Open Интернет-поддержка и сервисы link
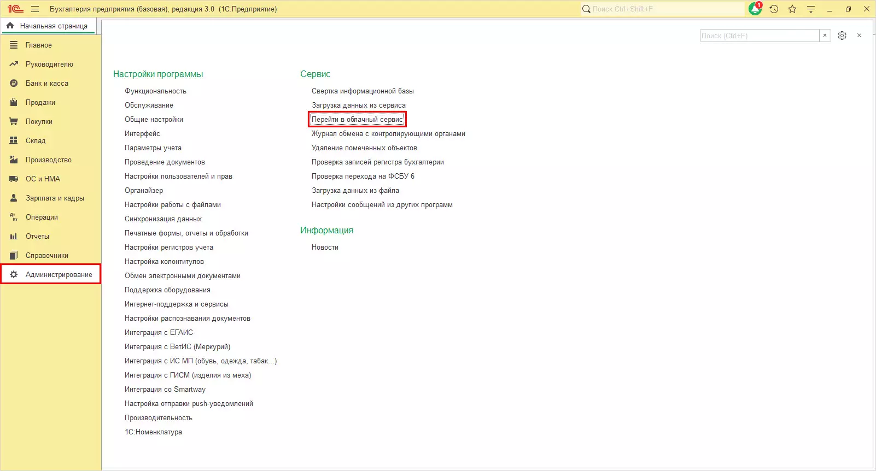Image resolution: width=876 pixels, height=471 pixels. point(177,304)
